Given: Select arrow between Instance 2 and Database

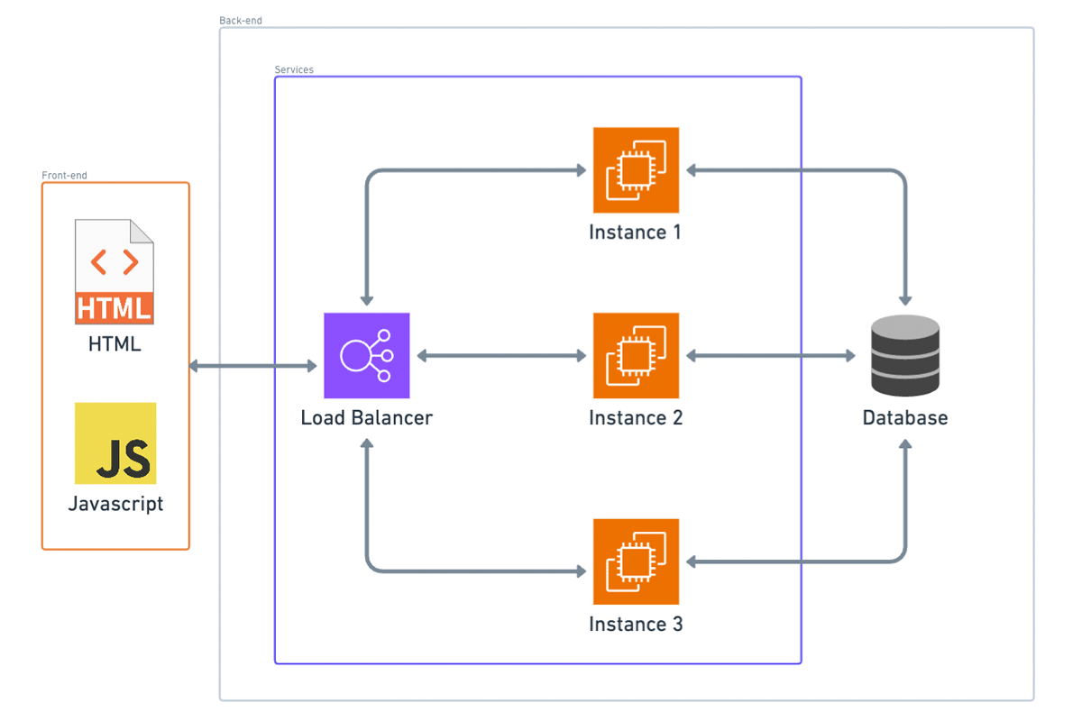Looking at the screenshot, I should (x=771, y=356).
